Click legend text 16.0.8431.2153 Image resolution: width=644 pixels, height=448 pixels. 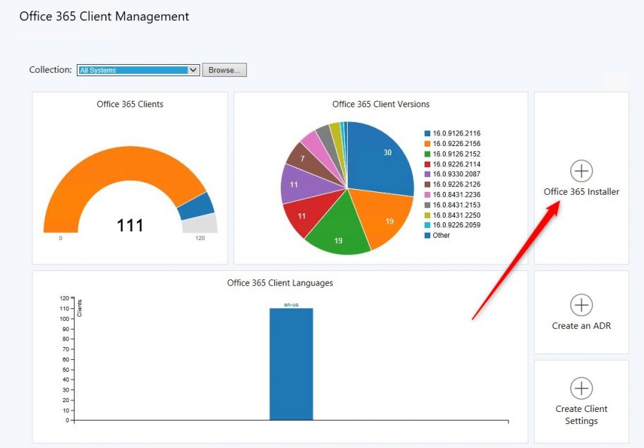[x=456, y=205]
